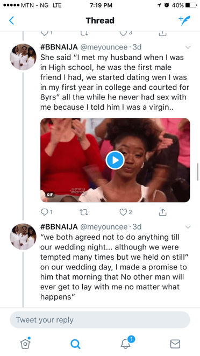Reply to the GIF tweet via the comment icon

[x=47, y=212]
